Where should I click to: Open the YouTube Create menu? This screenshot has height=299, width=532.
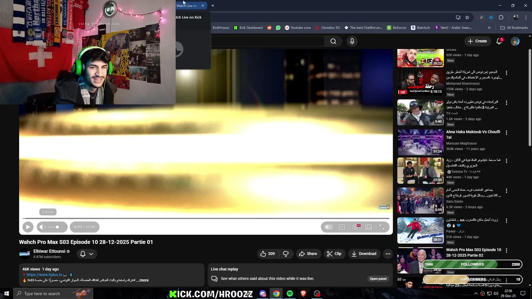point(477,41)
